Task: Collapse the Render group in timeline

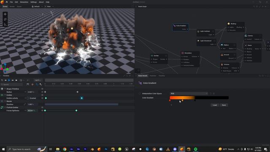Action: (5, 101)
